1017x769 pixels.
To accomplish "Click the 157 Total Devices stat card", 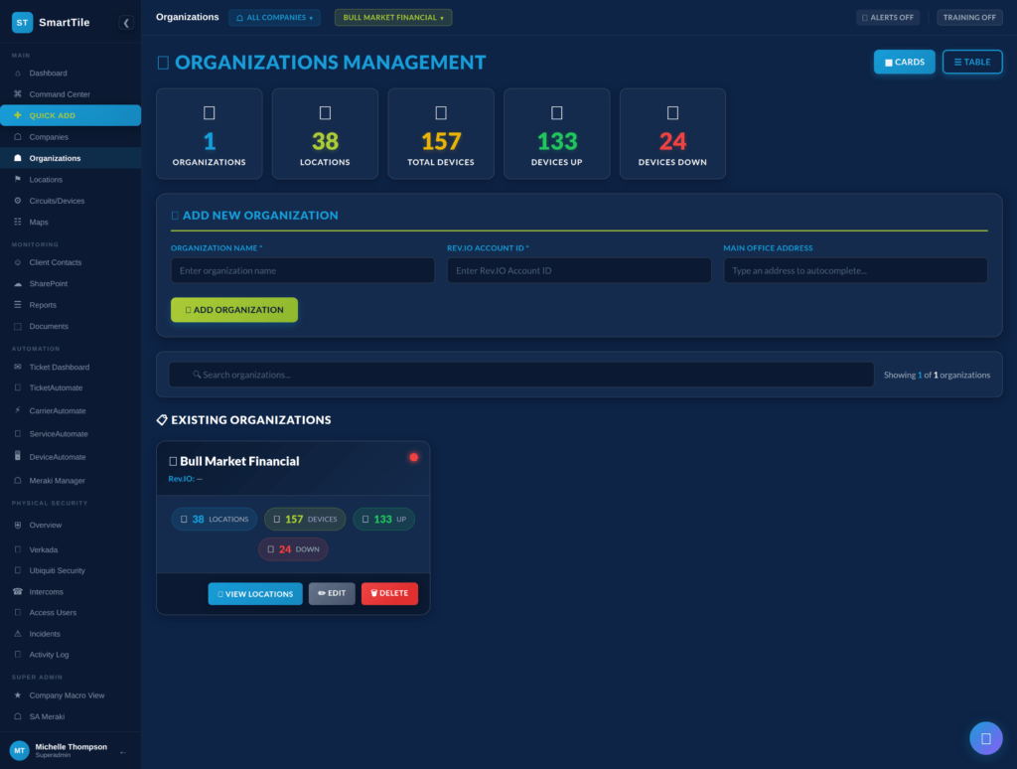I will click(441, 134).
